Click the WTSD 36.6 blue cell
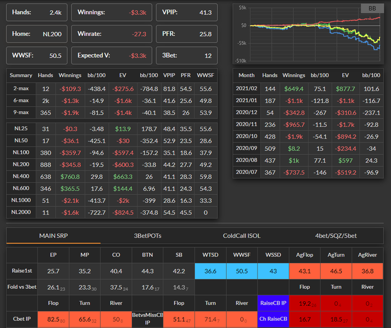The height and width of the screenshot is (328, 391). [210, 271]
